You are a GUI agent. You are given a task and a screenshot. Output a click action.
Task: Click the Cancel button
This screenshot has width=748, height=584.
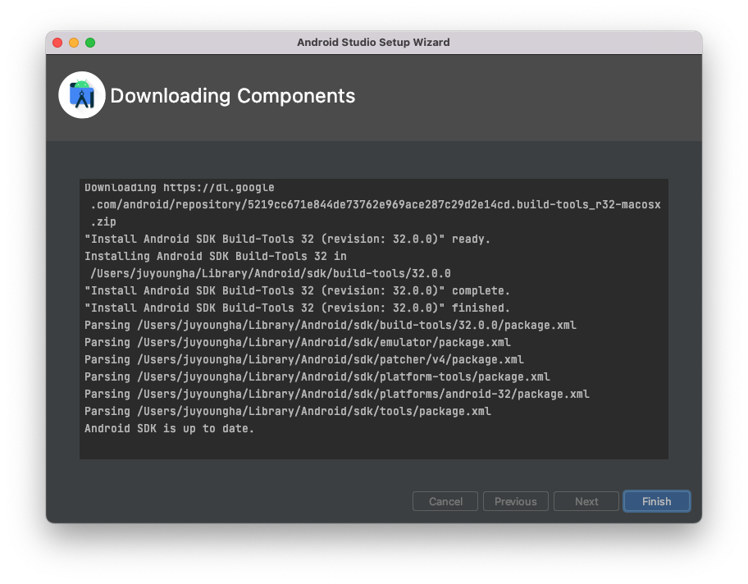point(445,501)
